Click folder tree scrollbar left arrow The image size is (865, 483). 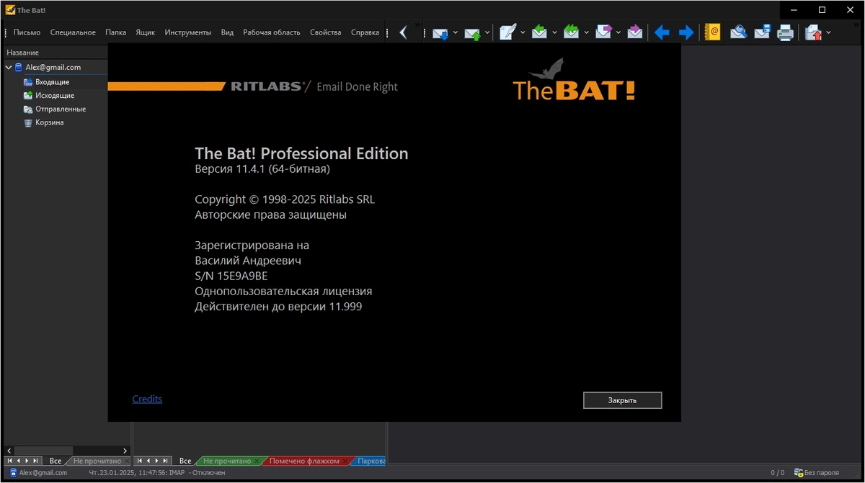[x=9, y=451]
